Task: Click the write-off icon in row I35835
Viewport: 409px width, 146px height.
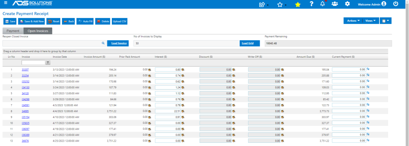Action: (x=282, y=123)
